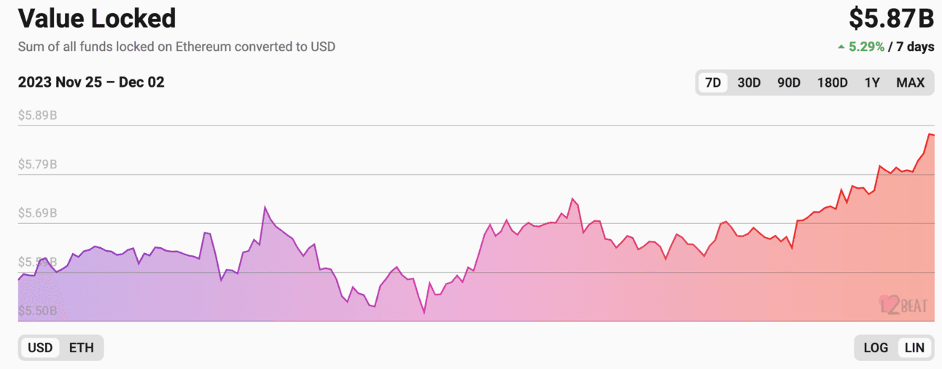
Task: Click the $5.89B axis label
Action: [38, 115]
